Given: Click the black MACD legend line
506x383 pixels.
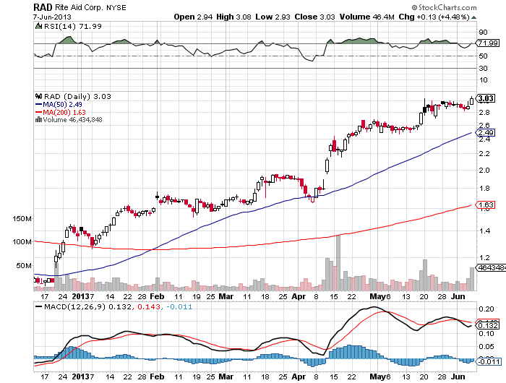Looking at the screenshot, I should pos(39,307).
